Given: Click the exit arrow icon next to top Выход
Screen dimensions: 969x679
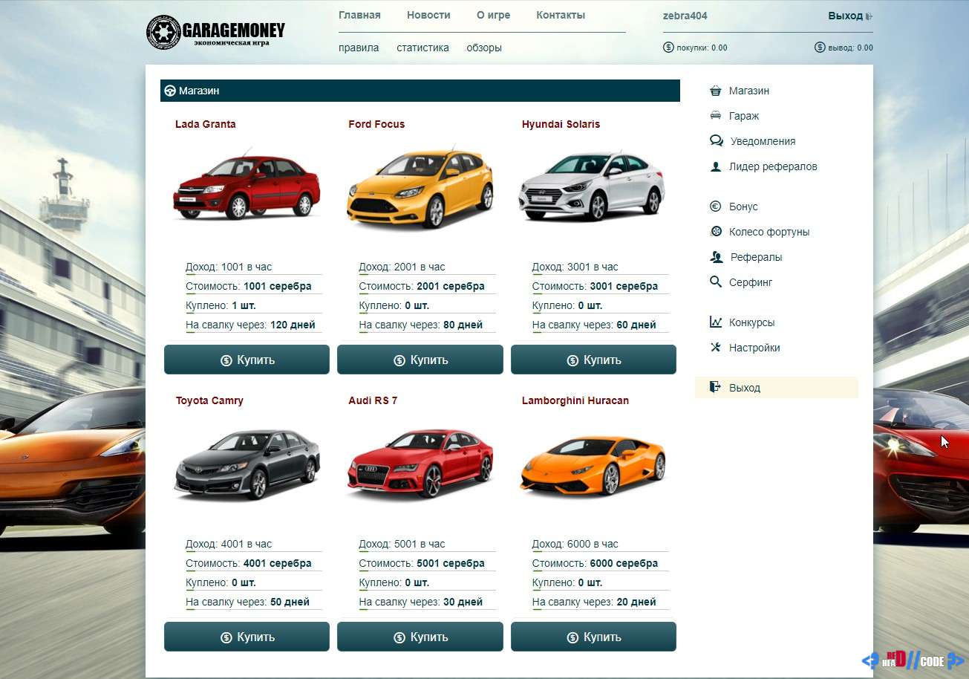Looking at the screenshot, I should tap(869, 16).
